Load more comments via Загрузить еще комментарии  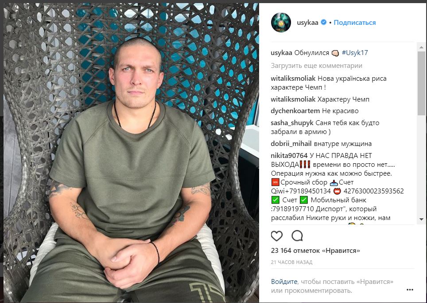316,66
